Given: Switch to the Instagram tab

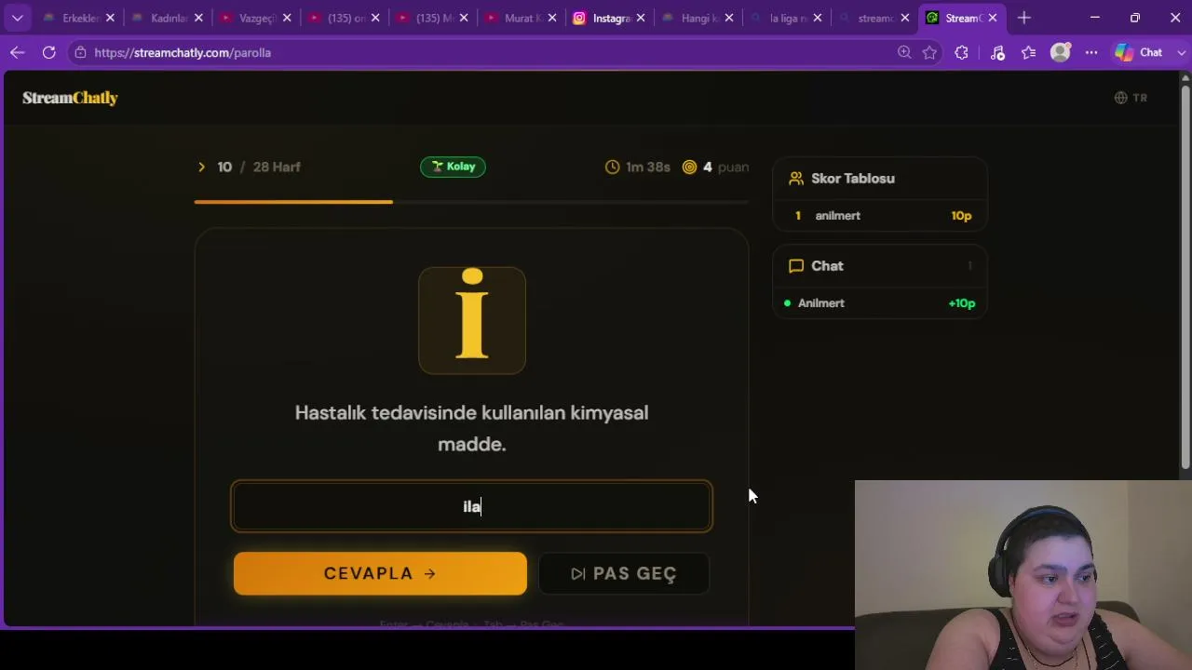Looking at the screenshot, I should [609, 19].
